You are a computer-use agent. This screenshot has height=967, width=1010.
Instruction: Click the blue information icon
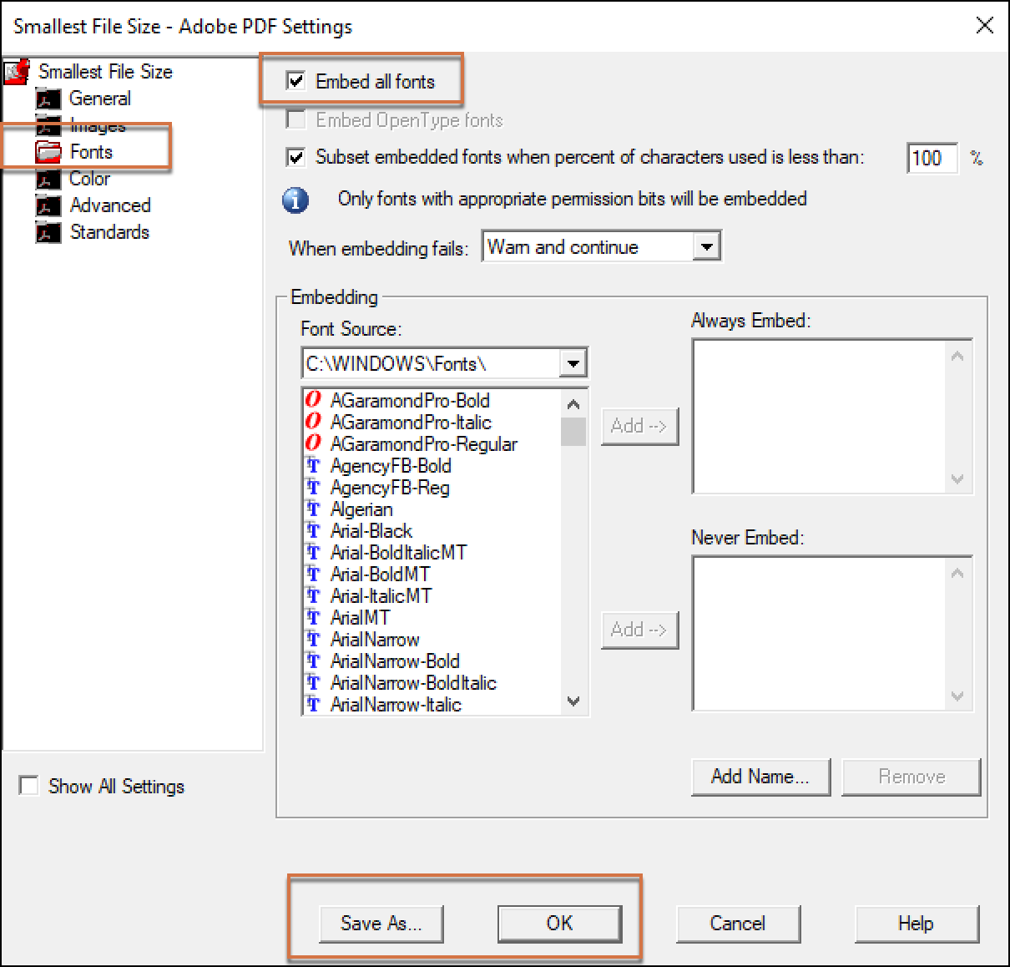[295, 200]
